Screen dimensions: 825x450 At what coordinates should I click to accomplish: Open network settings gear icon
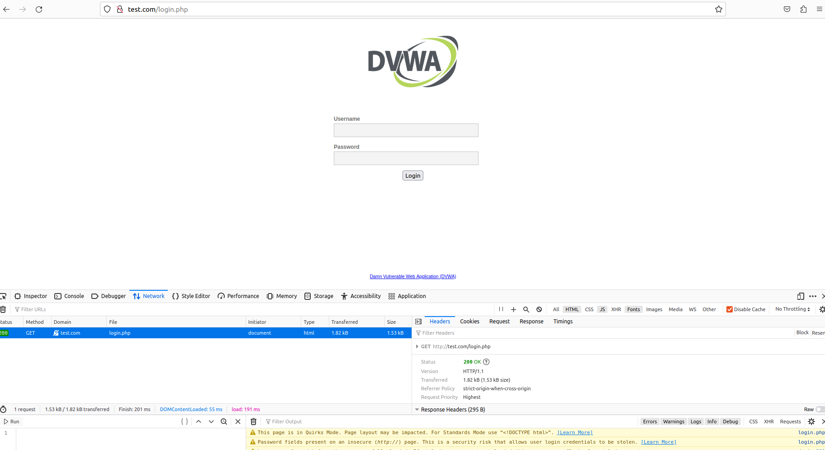822,309
